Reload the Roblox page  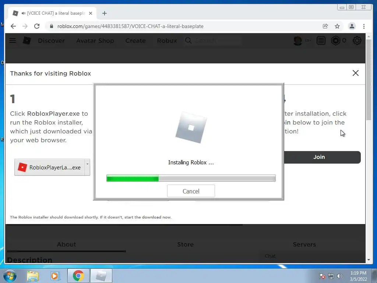coord(37,26)
